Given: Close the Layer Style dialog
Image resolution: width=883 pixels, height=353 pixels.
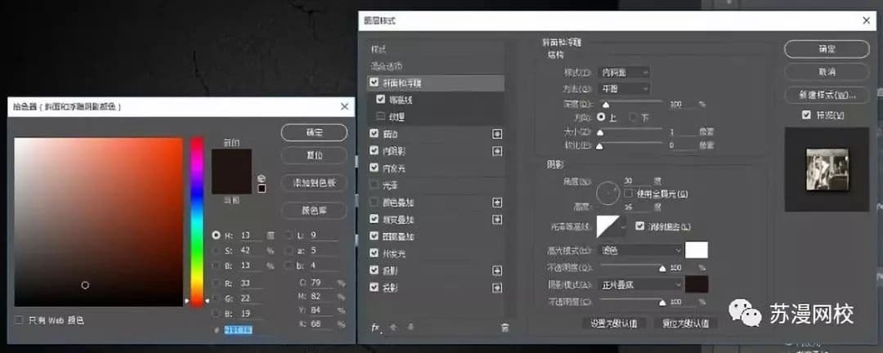Looking at the screenshot, I should point(866,20).
